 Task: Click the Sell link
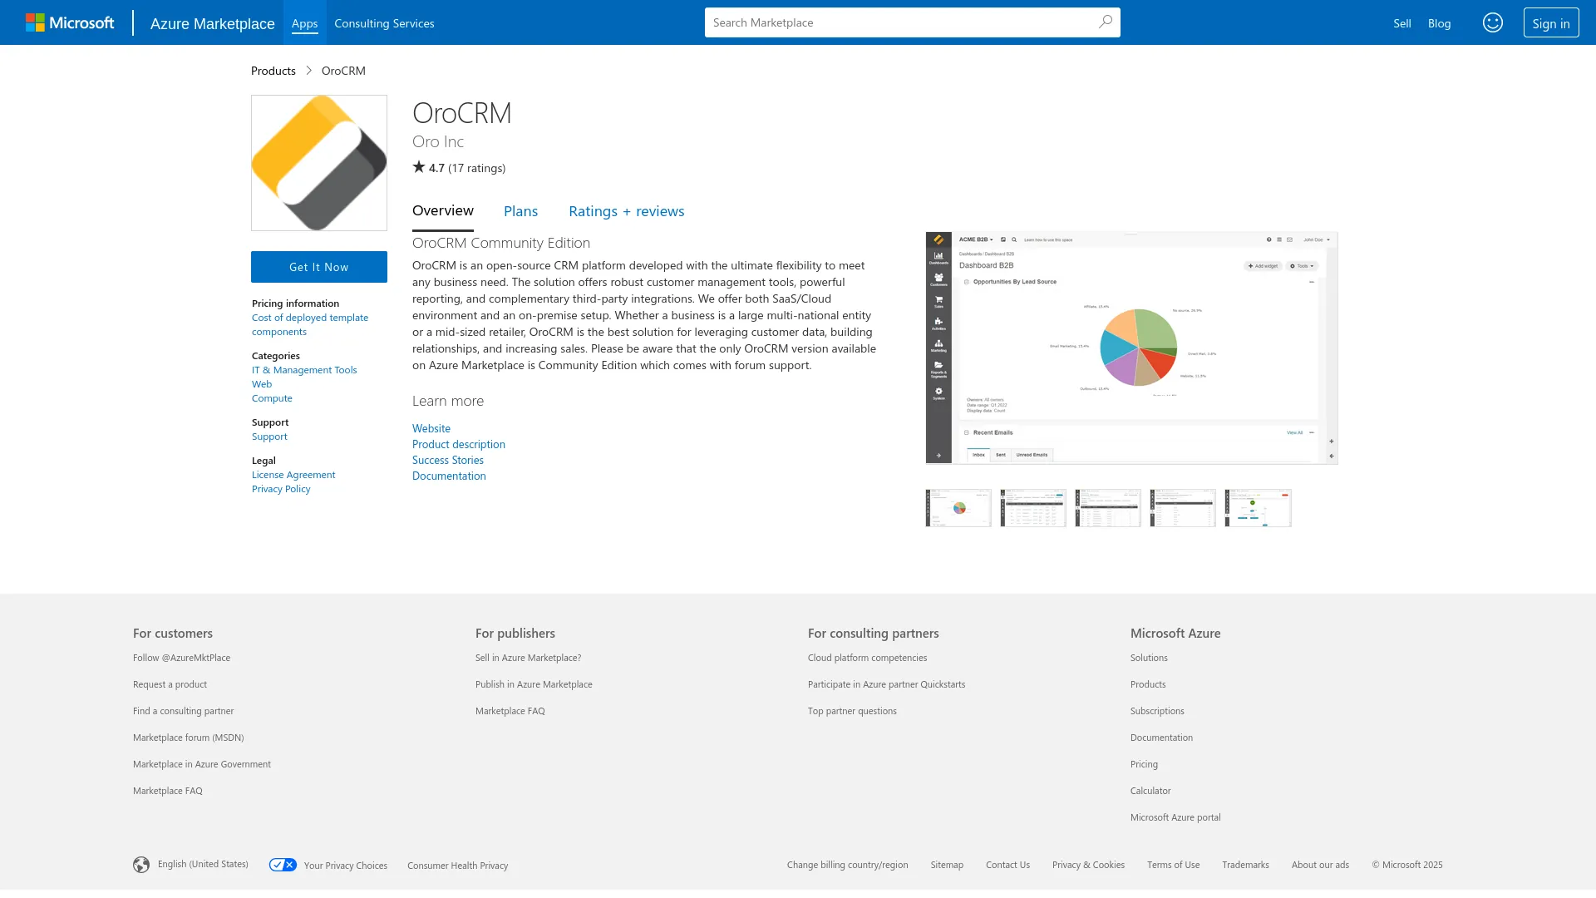coord(1402,23)
